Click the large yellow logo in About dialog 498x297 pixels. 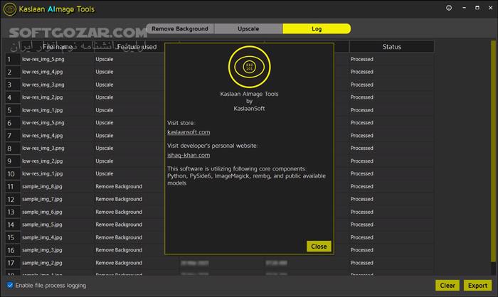[x=249, y=67]
